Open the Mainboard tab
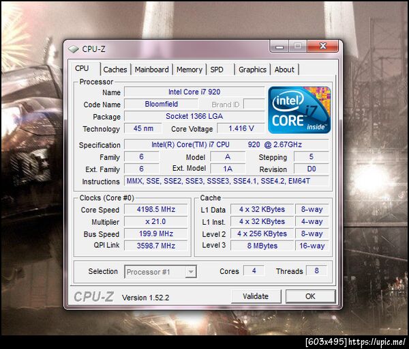This screenshot has width=409, height=349. 151,70
